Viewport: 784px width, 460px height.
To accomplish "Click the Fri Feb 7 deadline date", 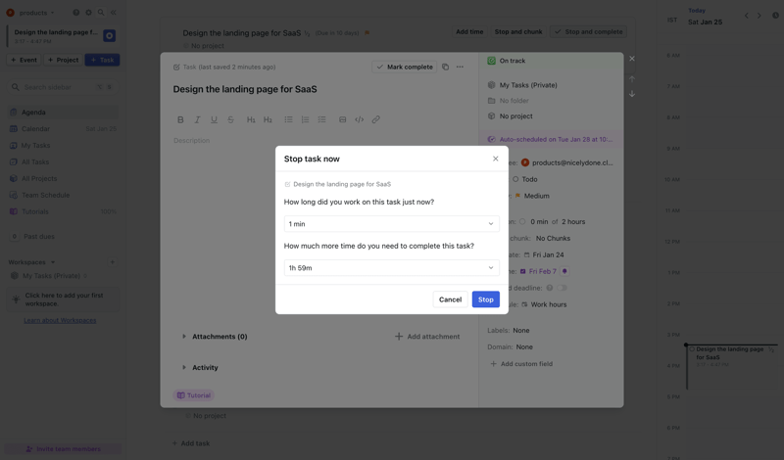I will point(542,271).
